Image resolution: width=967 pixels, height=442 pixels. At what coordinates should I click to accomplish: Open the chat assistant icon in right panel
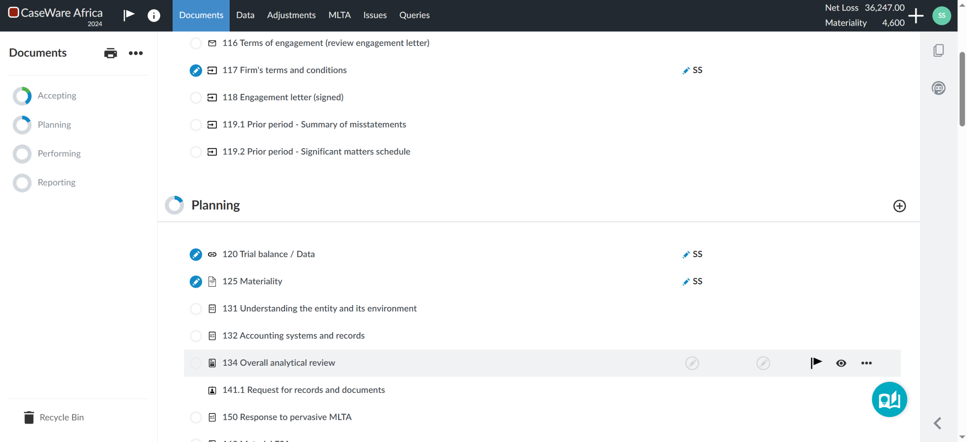pos(938,88)
